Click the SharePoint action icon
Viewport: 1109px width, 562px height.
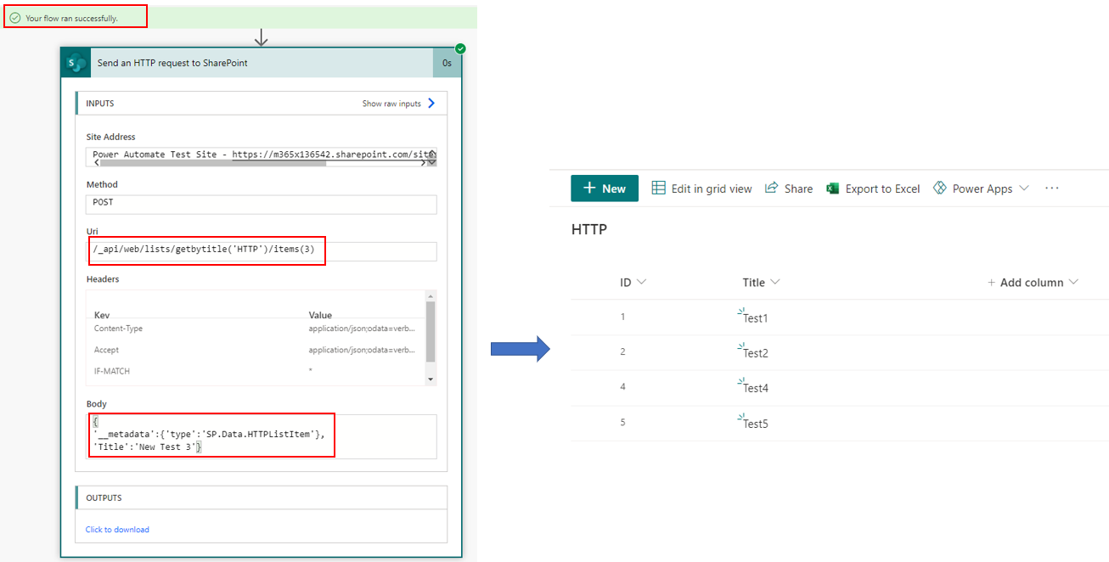[x=76, y=63]
